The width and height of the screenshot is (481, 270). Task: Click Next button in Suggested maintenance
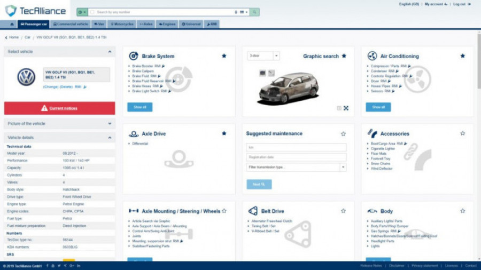259,184
